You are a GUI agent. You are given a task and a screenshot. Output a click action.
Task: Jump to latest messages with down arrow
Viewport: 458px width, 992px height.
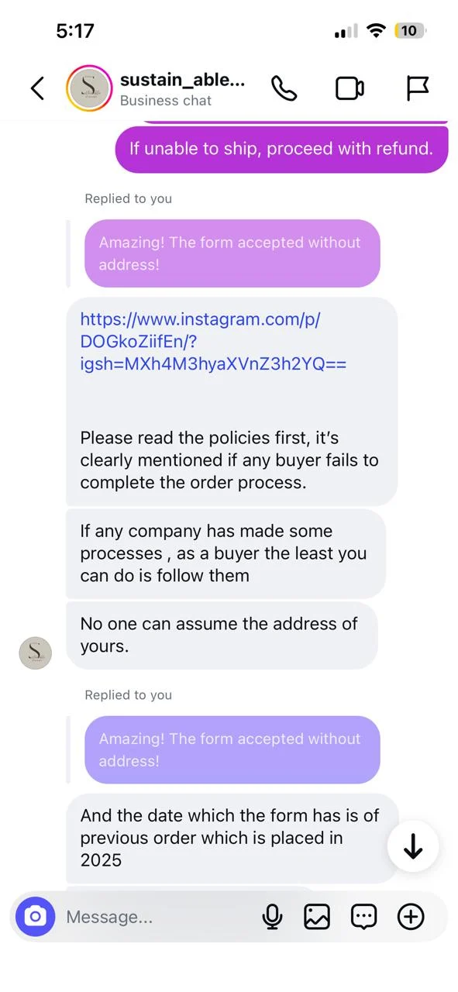tap(413, 847)
